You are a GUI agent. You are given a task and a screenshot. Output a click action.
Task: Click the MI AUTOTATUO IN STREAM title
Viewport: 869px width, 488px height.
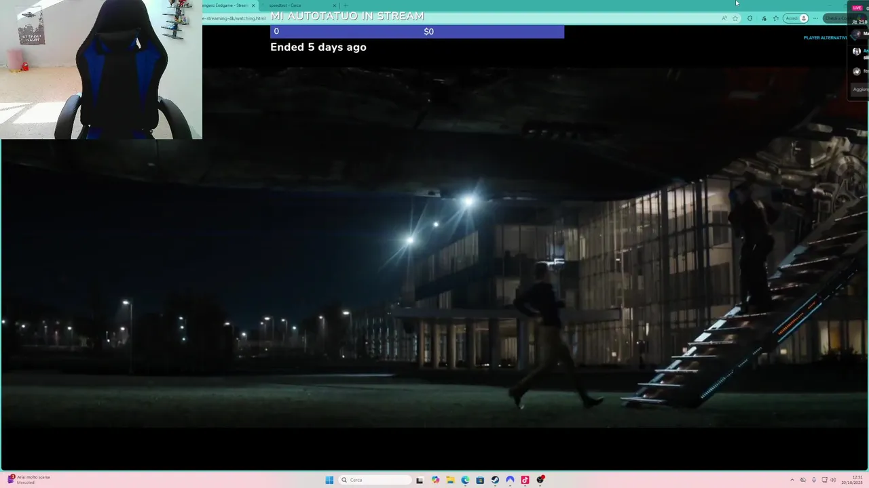(x=347, y=16)
